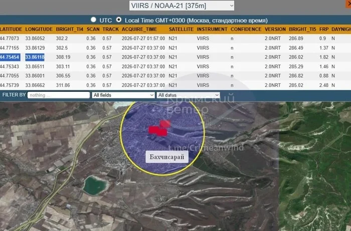Click FRP value 1.82
This screenshot has height=231, width=351.
click(324, 57)
